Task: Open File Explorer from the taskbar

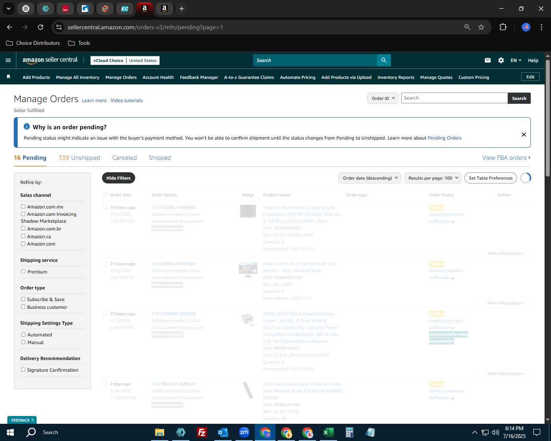Action: click(160, 432)
